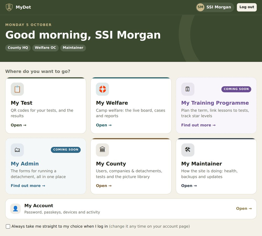This screenshot has width=262, height=236.
Task: Click the 'Where do you want to go?' heading
Action: (x=38, y=71)
